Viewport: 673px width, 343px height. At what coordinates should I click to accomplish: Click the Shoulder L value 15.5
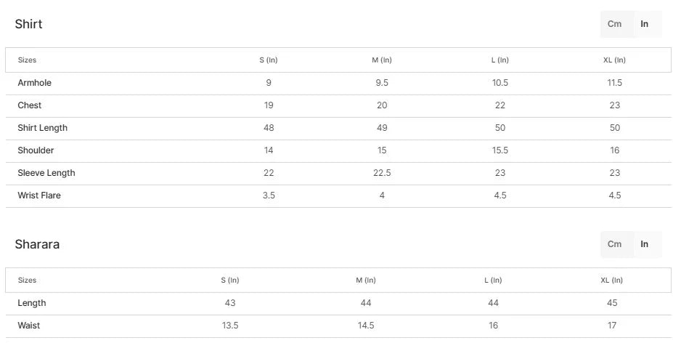499,150
